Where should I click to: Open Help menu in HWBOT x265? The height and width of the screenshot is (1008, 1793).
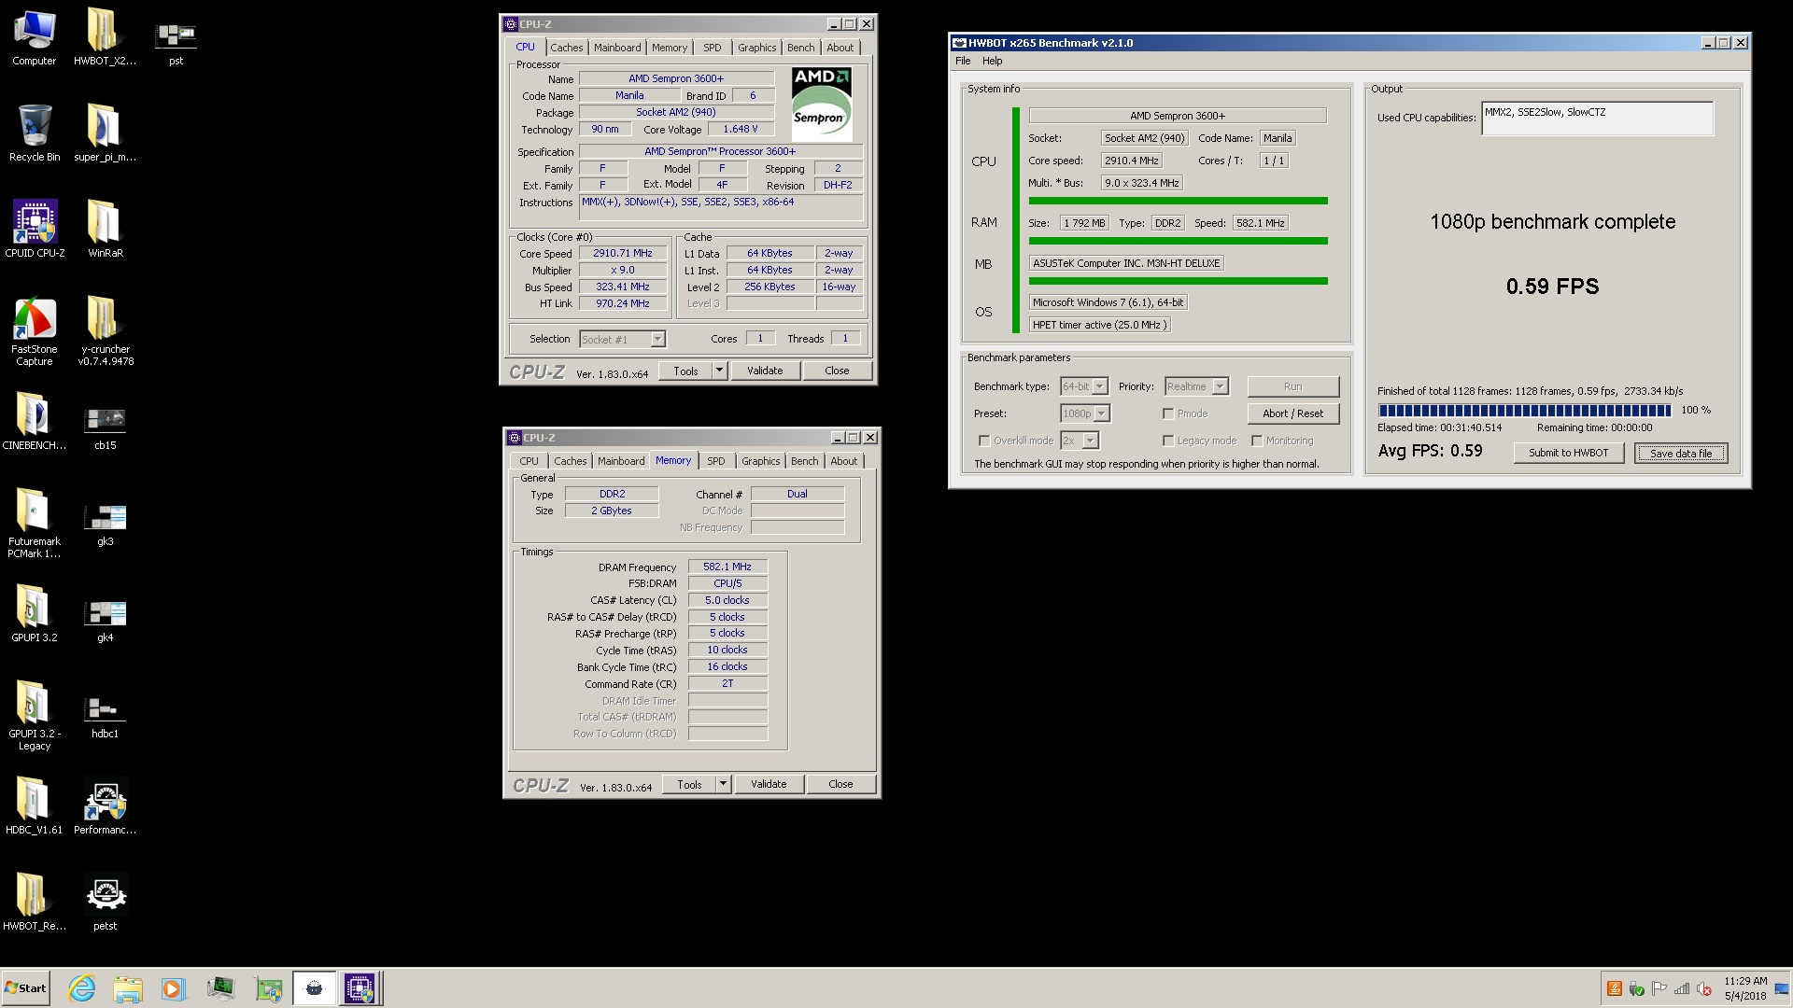pos(992,61)
